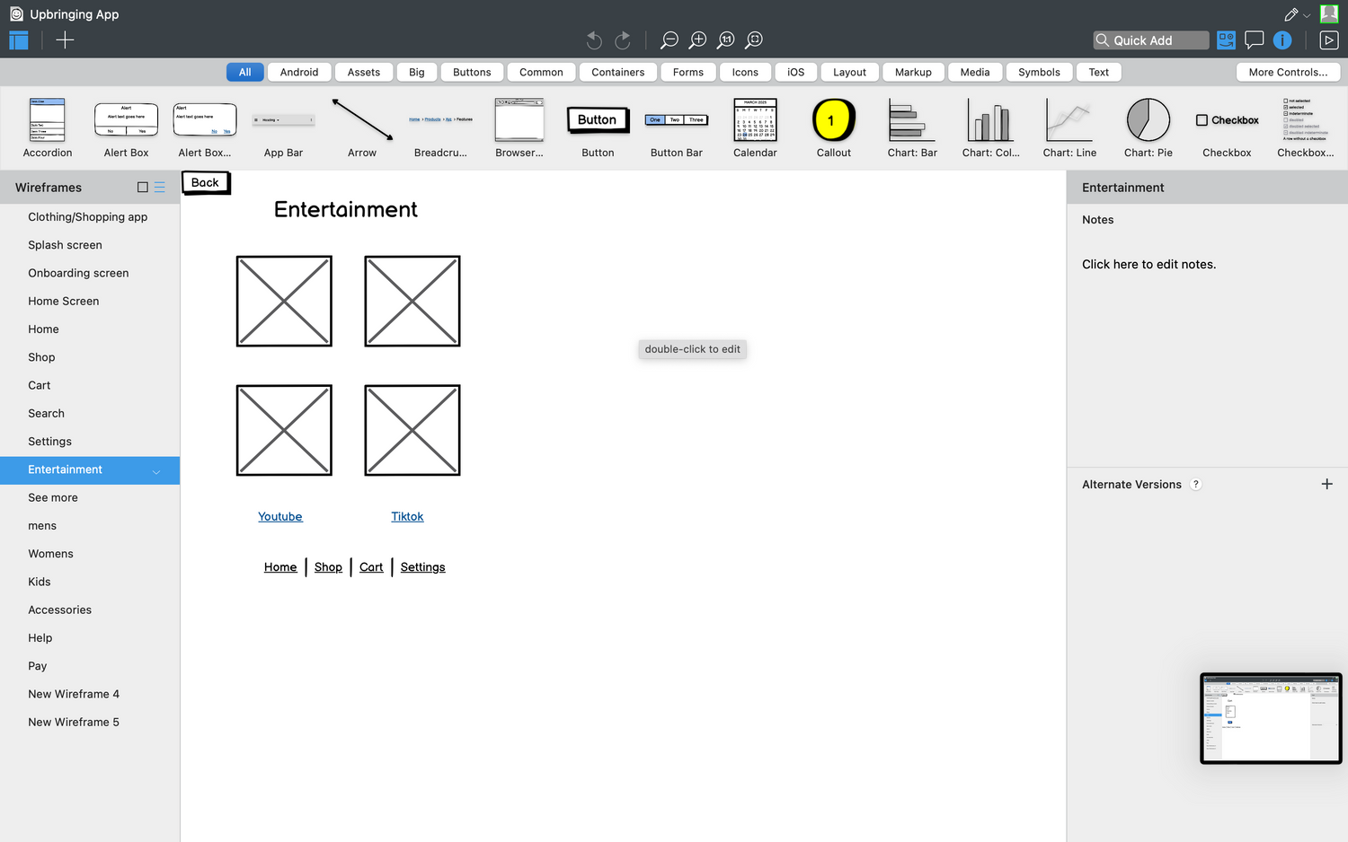Redo the last action

tap(623, 39)
